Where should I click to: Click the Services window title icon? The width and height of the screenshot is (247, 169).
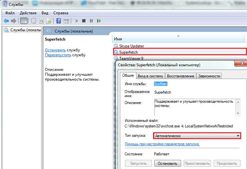[5, 4]
